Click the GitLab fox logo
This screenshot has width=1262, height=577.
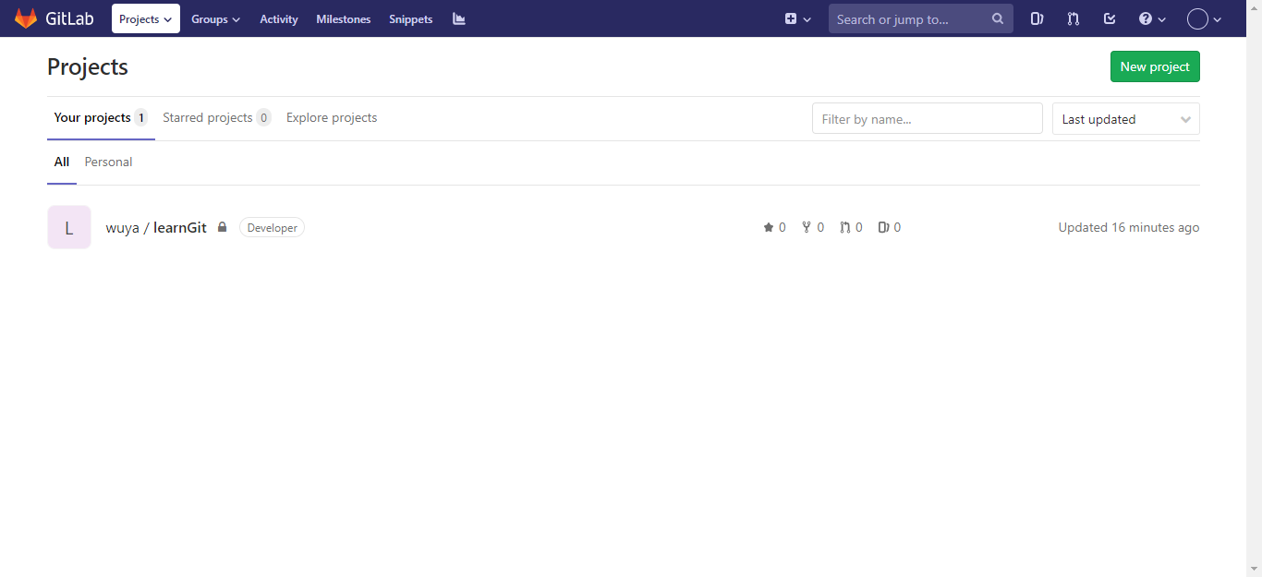pyautogui.click(x=26, y=18)
